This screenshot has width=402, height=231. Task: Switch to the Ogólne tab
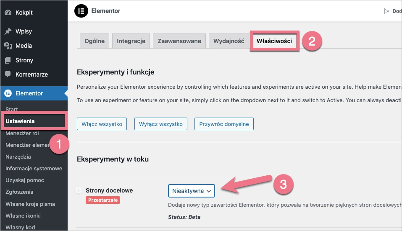tap(95, 41)
